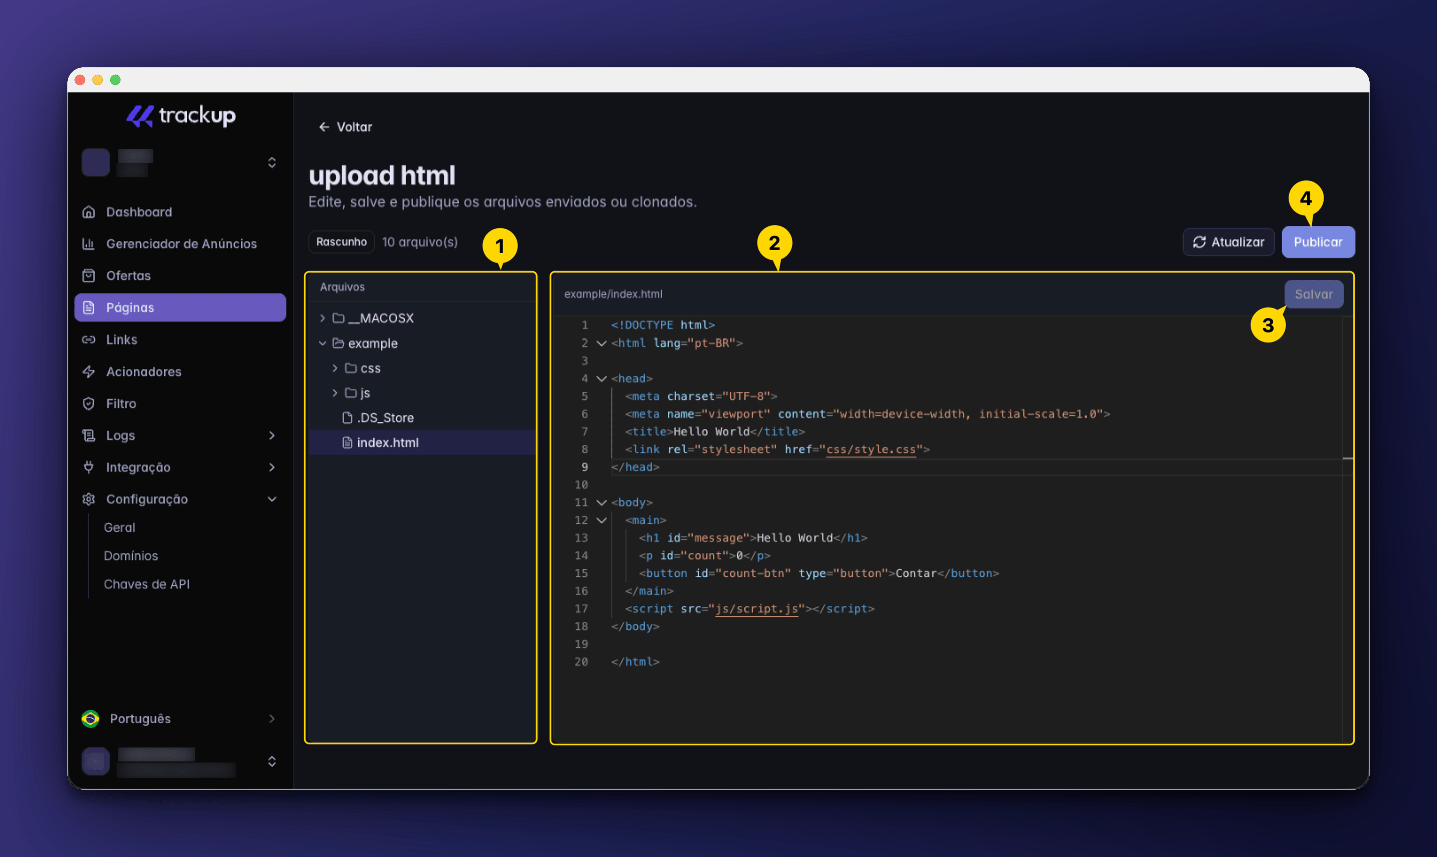
Task: Open the Links menu item
Action: [180, 340]
